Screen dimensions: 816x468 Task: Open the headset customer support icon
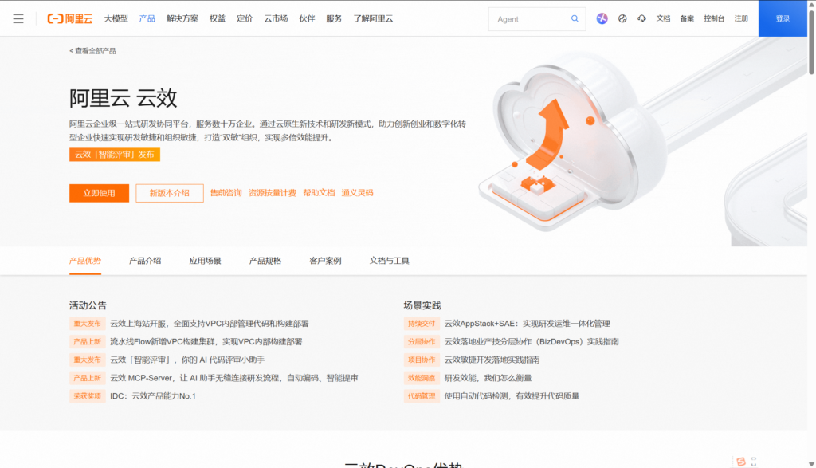pyautogui.click(x=641, y=18)
